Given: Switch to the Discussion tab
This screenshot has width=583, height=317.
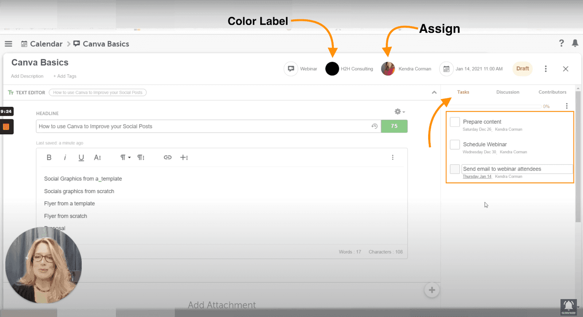Looking at the screenshot, I should [x=508, y=92].
